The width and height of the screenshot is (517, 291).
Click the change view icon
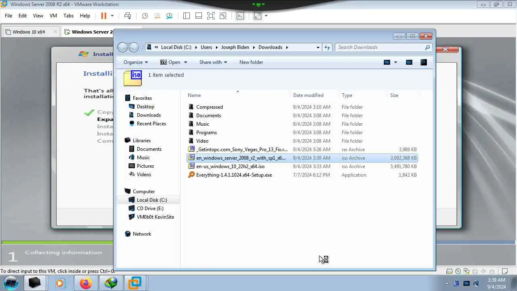[387, 62]
